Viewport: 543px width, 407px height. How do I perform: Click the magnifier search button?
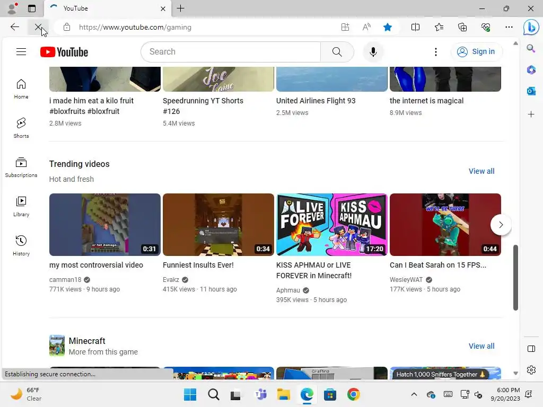(x=337, y=52)
